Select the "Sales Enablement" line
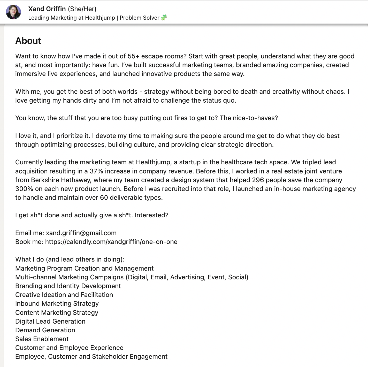Image resolution: width=368 pixels, height=367 pixels. tap(42, 339)
